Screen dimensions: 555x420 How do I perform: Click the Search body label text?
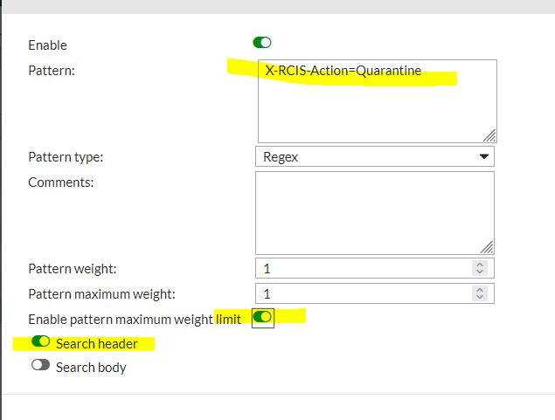(91, 368)
